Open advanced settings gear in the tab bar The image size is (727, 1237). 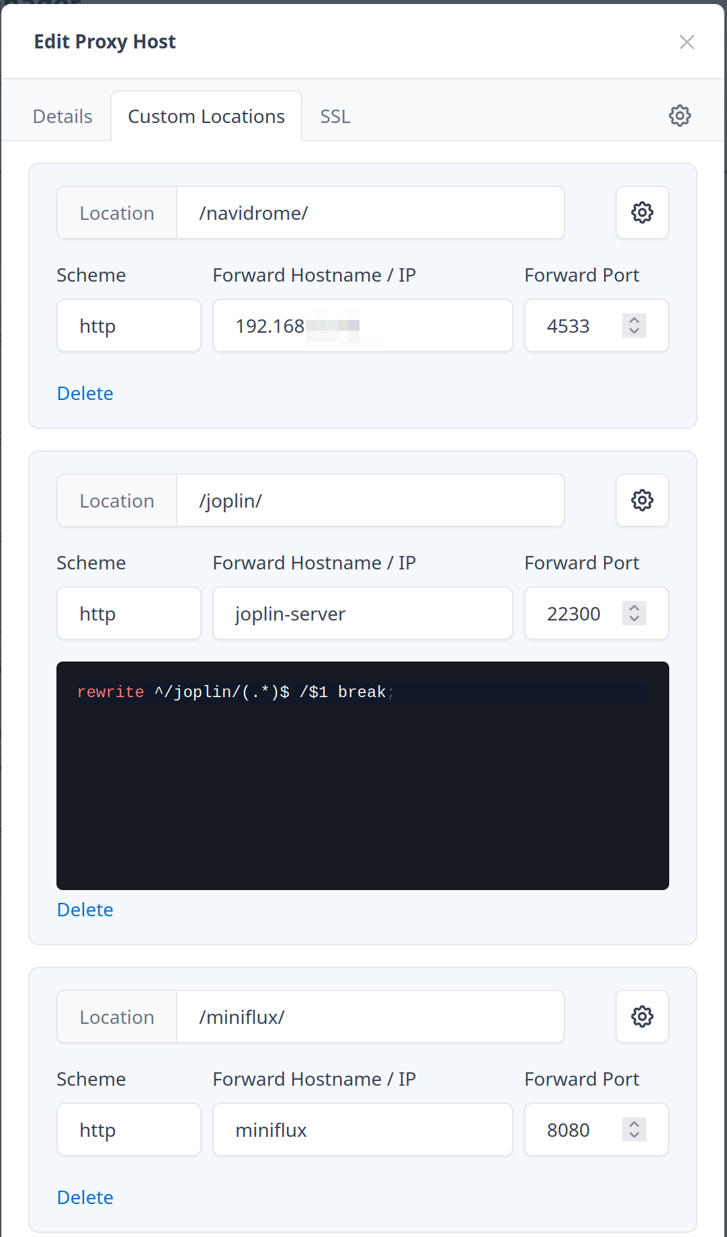(679, 116)
